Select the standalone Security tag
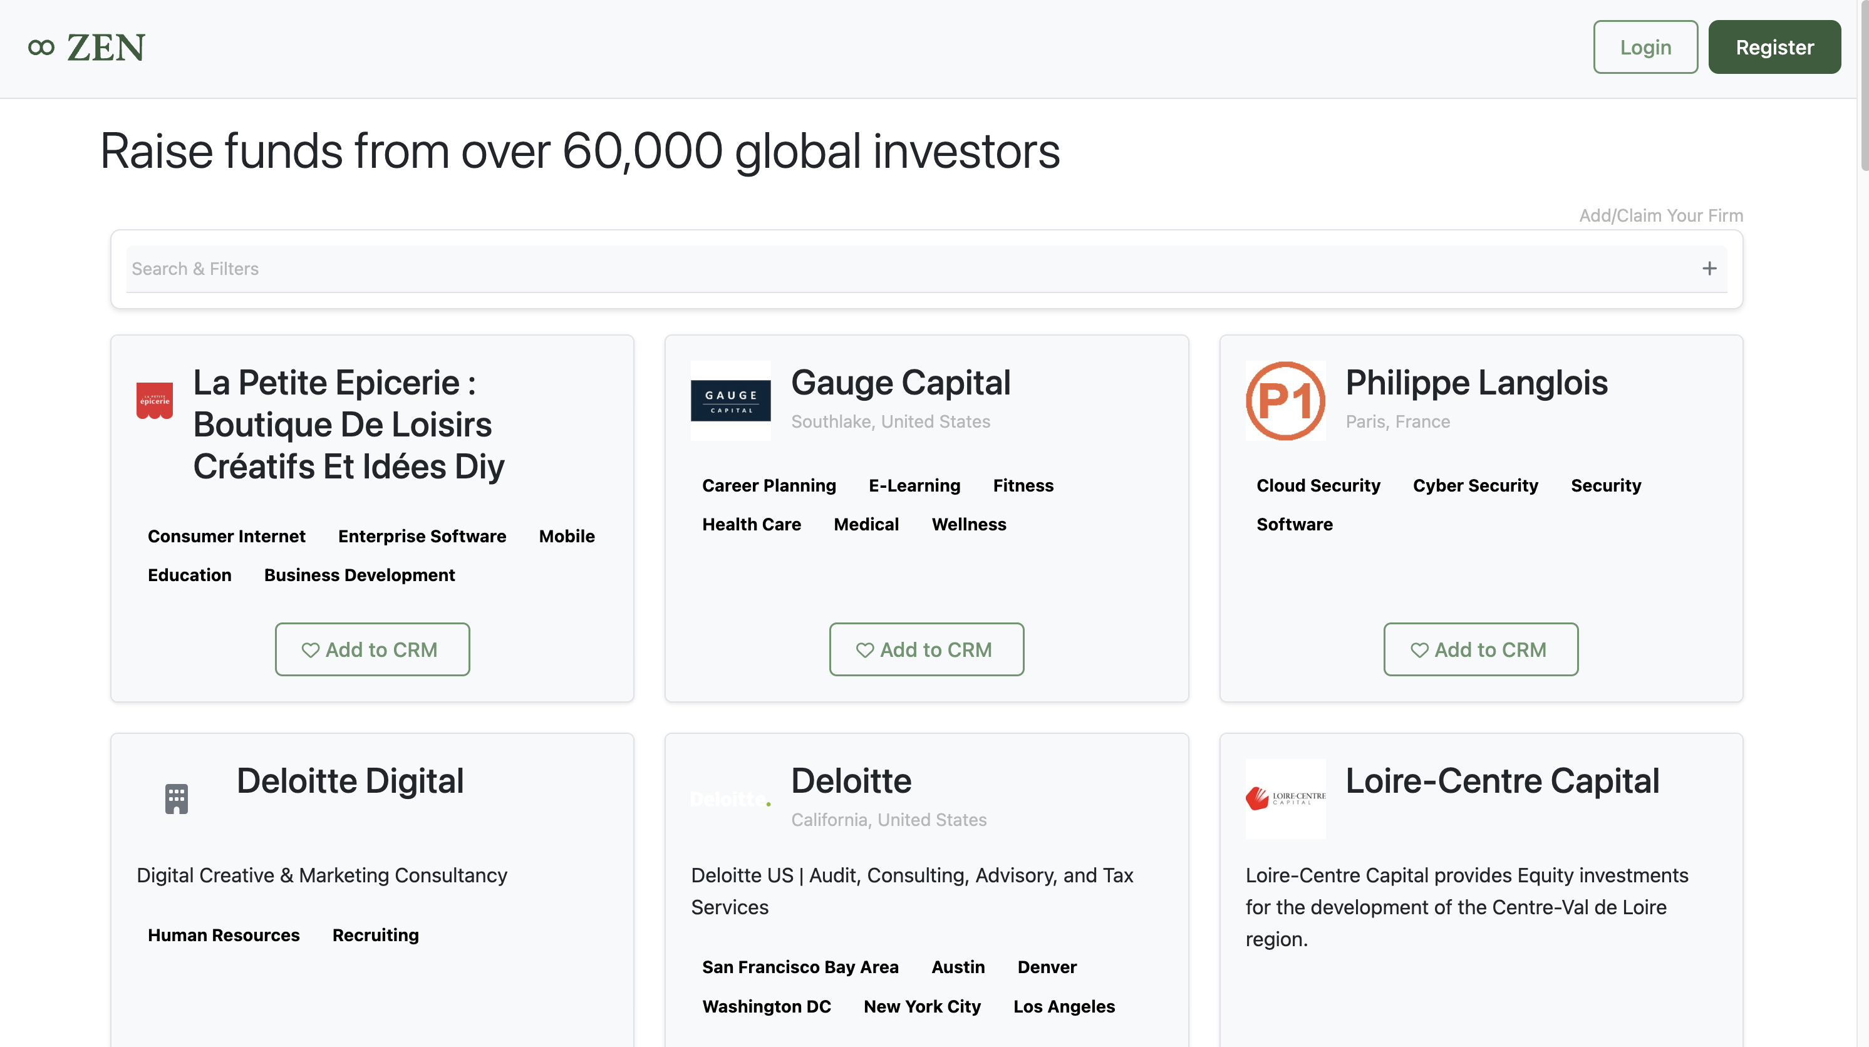The width and height of the screenshot is (1869, 1047). pyautogui.click(x=1606, y=485)
